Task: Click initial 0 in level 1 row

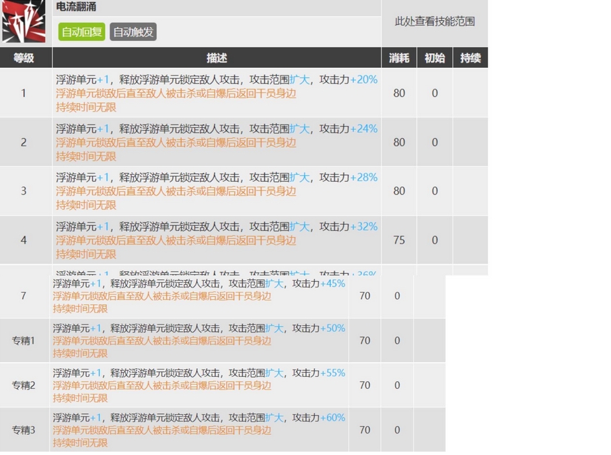Action: tap(435, 93)
